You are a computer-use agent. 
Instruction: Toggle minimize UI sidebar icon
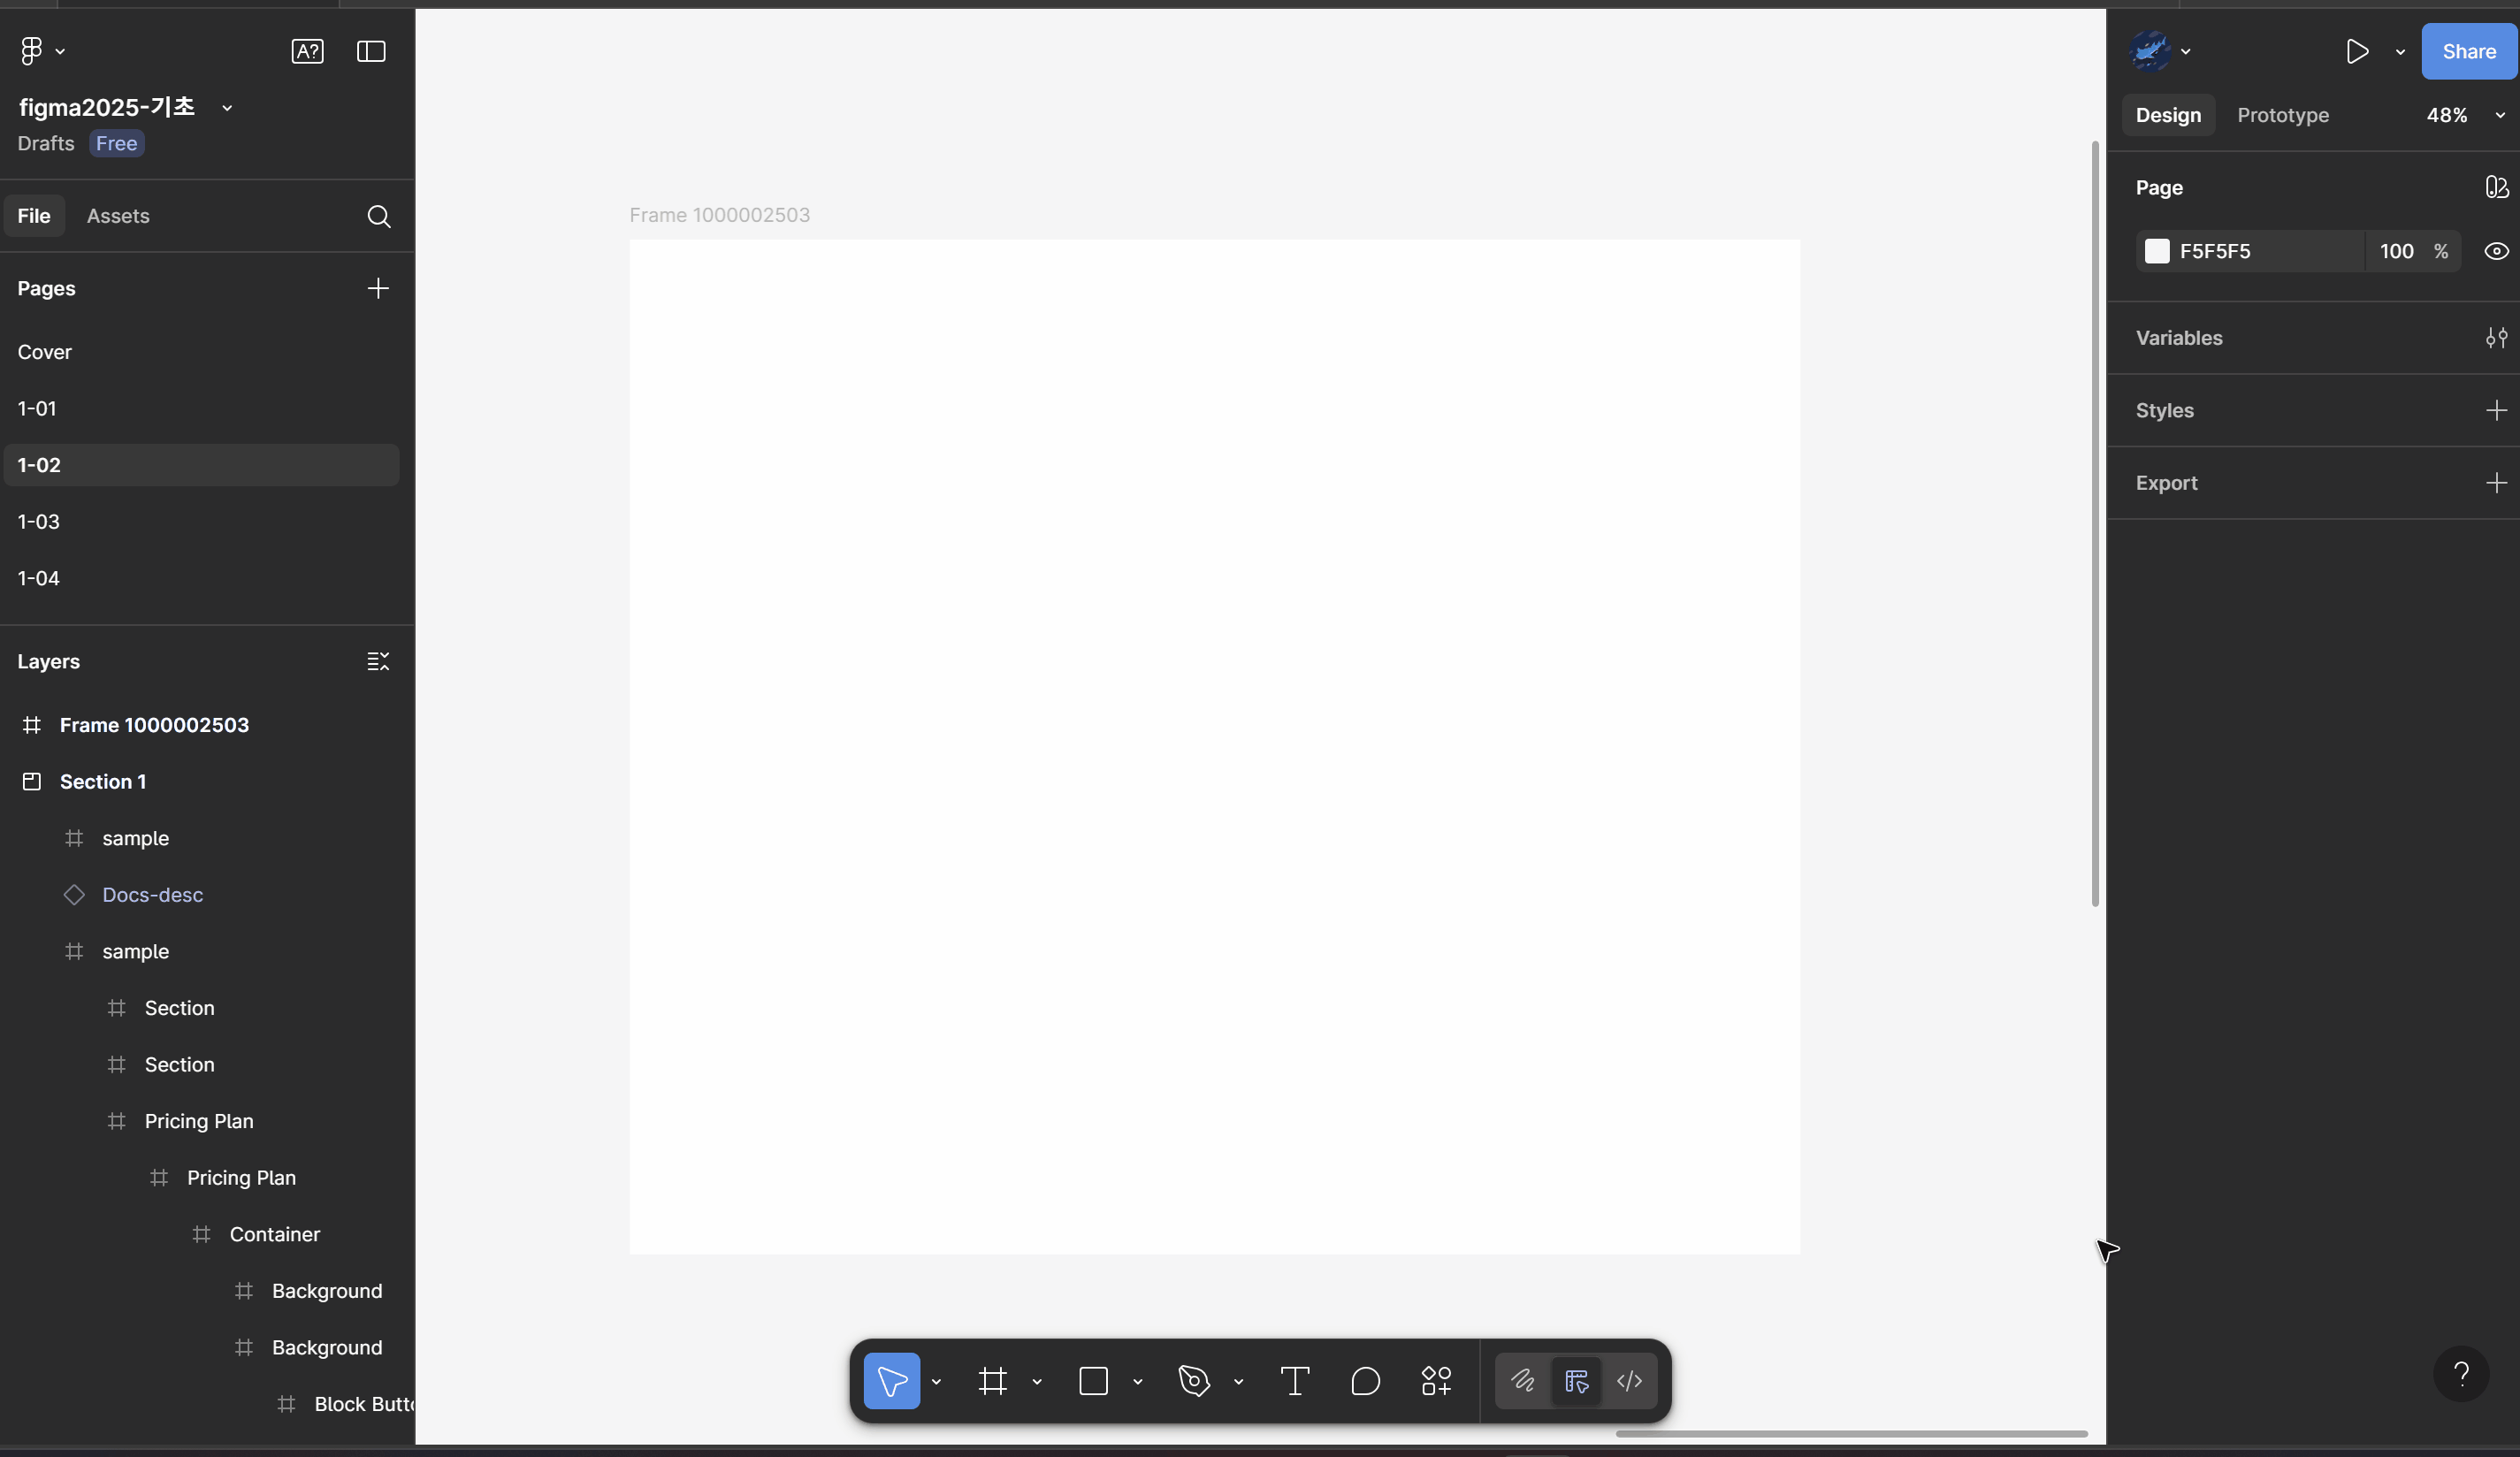pyautogui.click(x=371, y=51)
